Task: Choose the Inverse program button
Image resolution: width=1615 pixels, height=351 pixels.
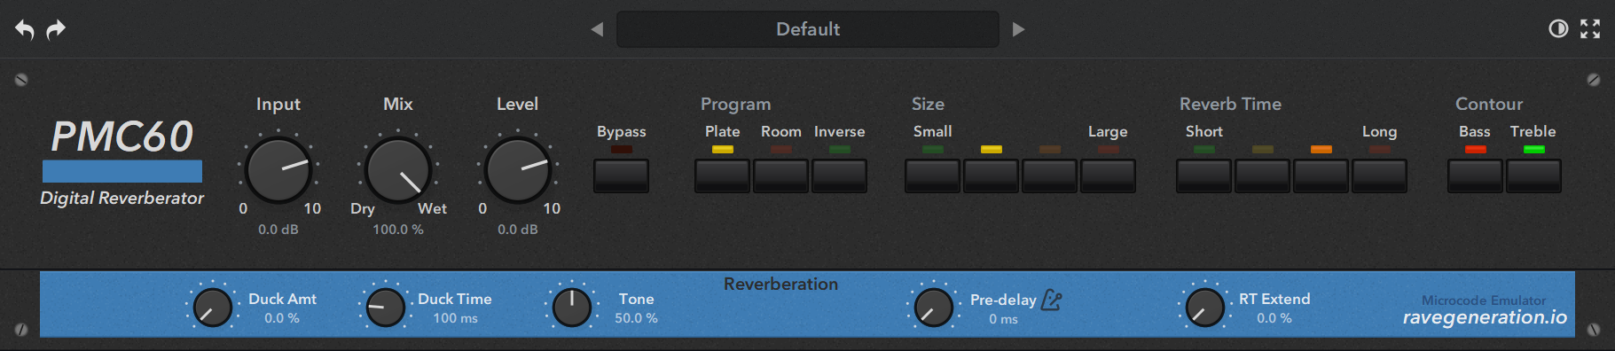Action: point(840,175)
